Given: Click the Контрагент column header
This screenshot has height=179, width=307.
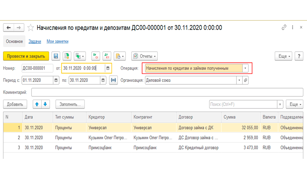Looking at the screenshot, I should [154, 117].
